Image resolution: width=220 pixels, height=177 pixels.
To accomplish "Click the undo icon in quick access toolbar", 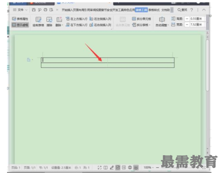I will point(40,10).
